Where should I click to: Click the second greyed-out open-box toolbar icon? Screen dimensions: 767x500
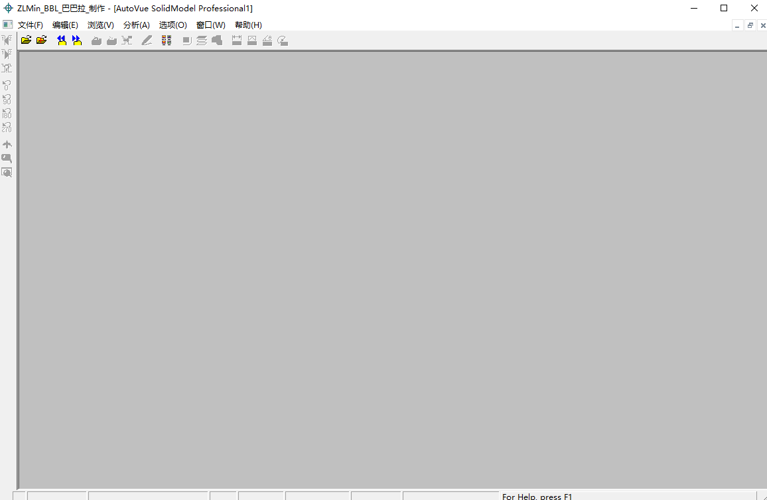click(111, 41)
